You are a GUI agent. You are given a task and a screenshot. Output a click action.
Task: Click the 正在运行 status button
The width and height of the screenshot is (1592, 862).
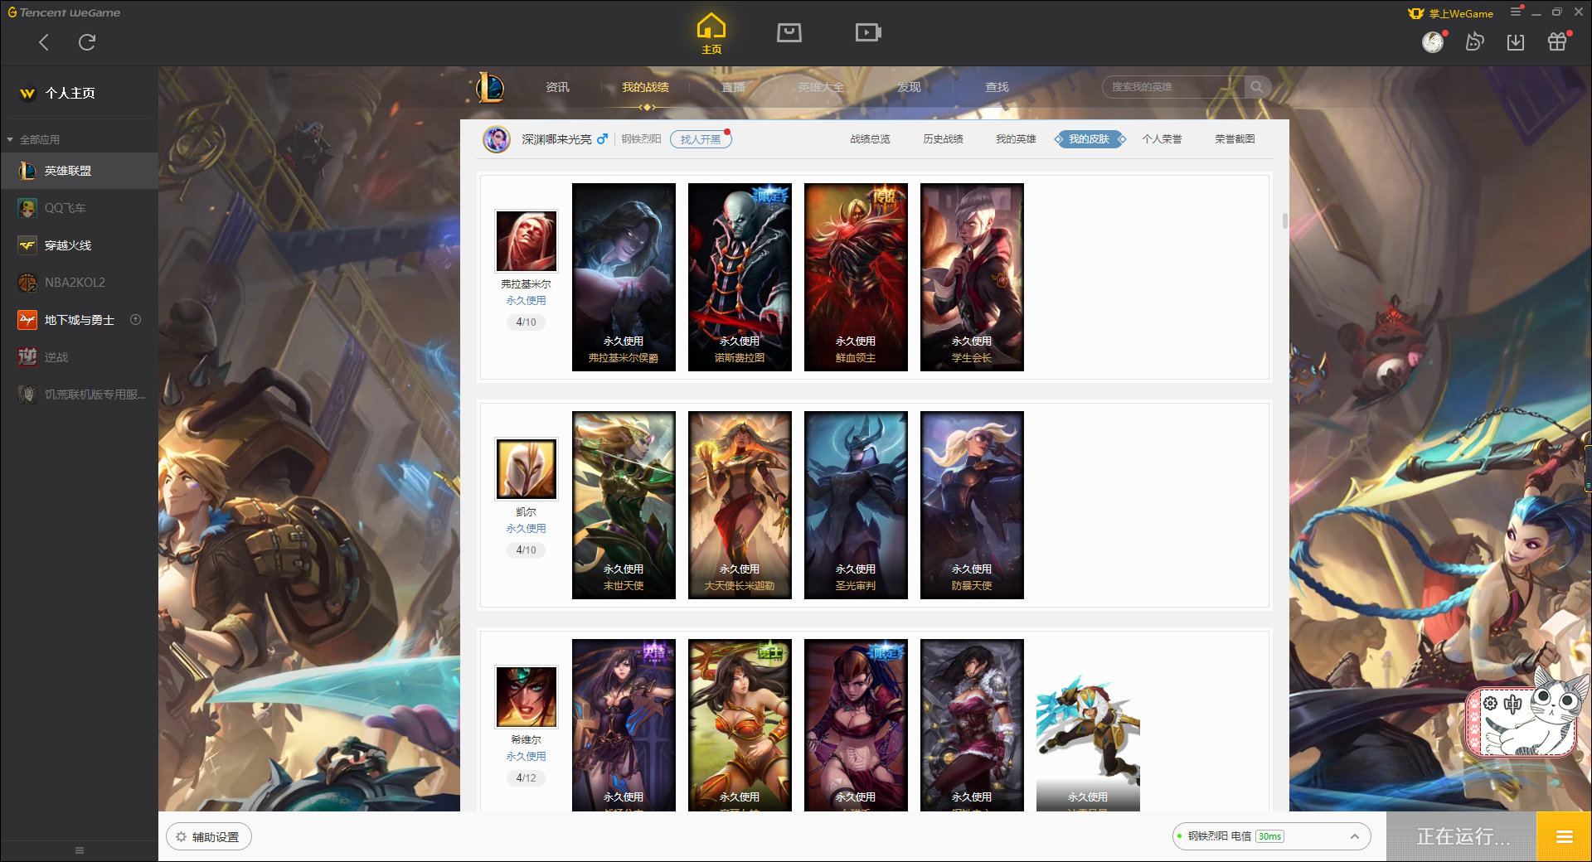pos(1463,837)
